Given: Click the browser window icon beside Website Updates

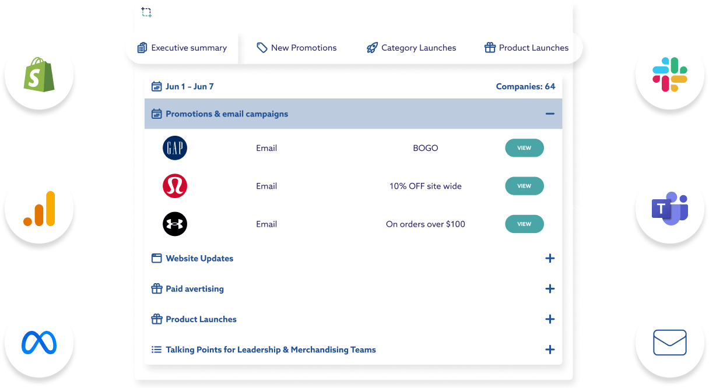Looking at the screenshot, I should point(156,258).
